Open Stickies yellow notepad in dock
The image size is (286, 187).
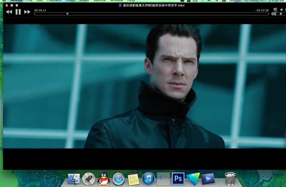133,179
